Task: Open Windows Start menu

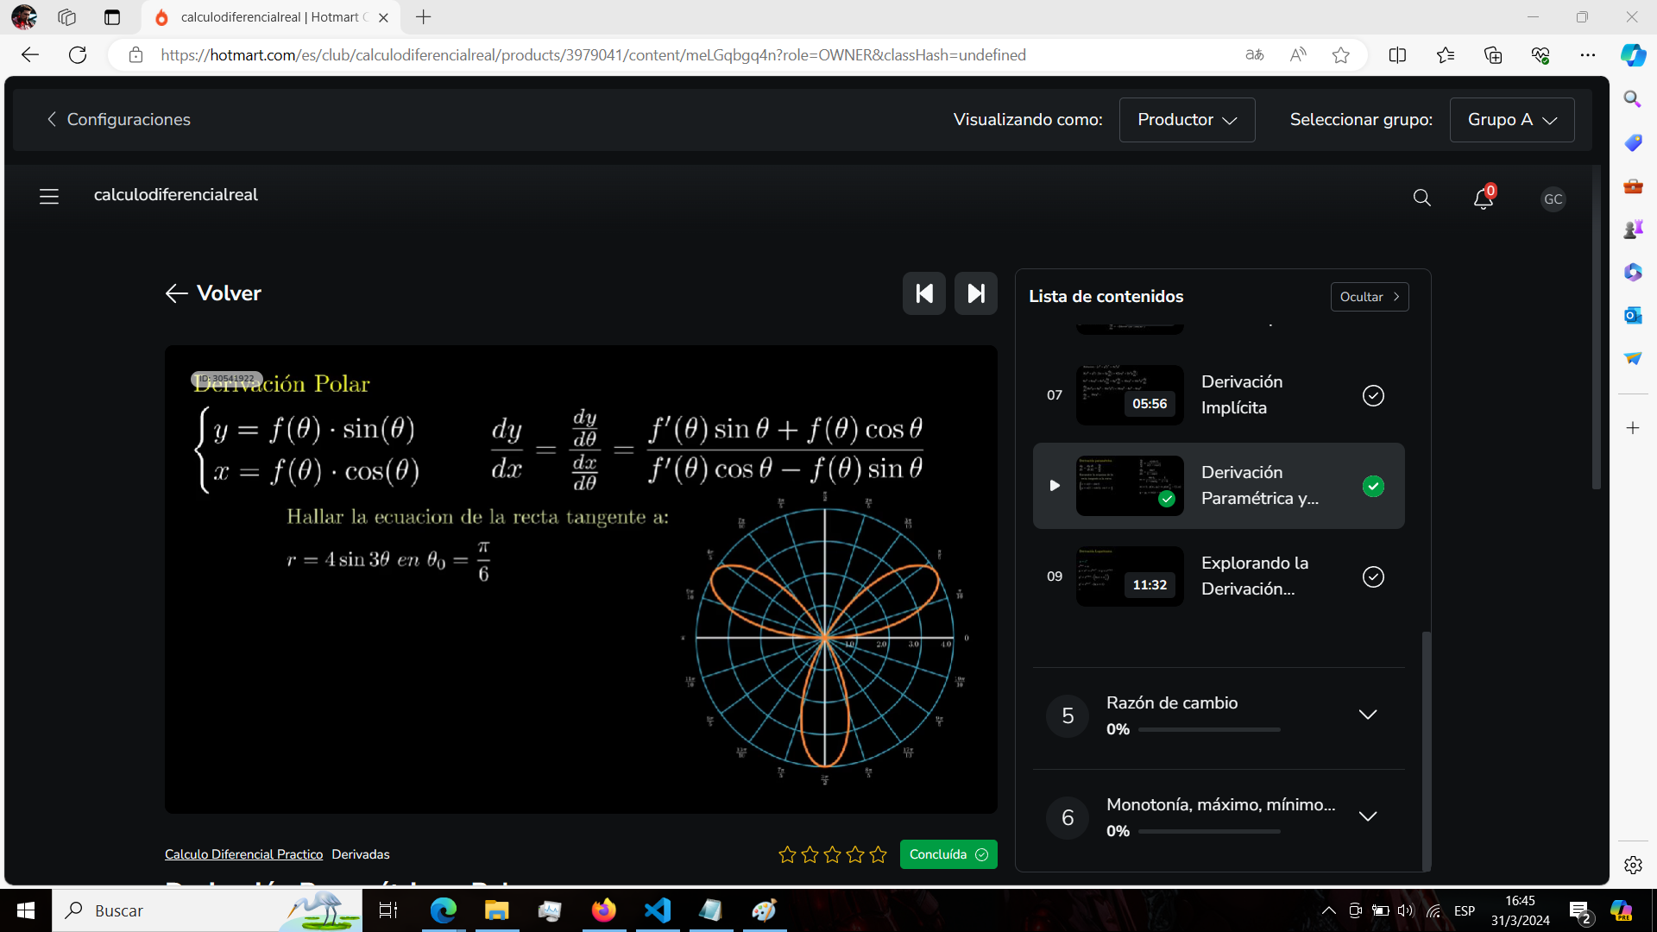Action: [26, 910]
